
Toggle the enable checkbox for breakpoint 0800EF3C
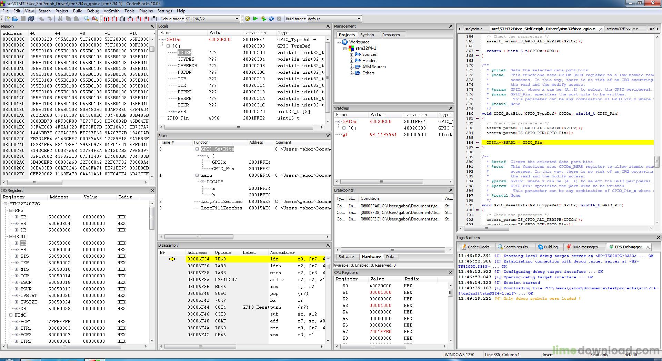[x=352, y=219]
